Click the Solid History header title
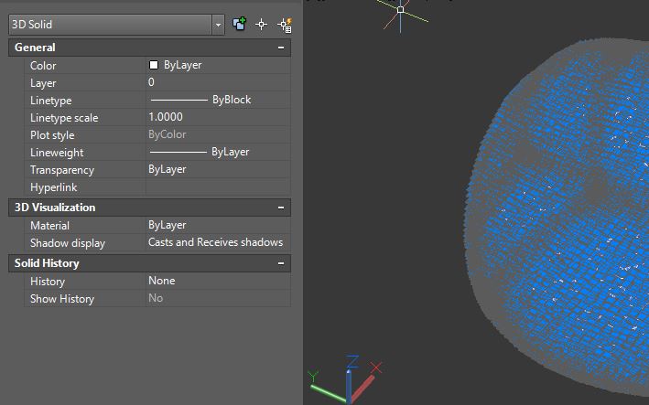Image resolution: width=649 pixels, height=405 pixels. coord(47,263)
